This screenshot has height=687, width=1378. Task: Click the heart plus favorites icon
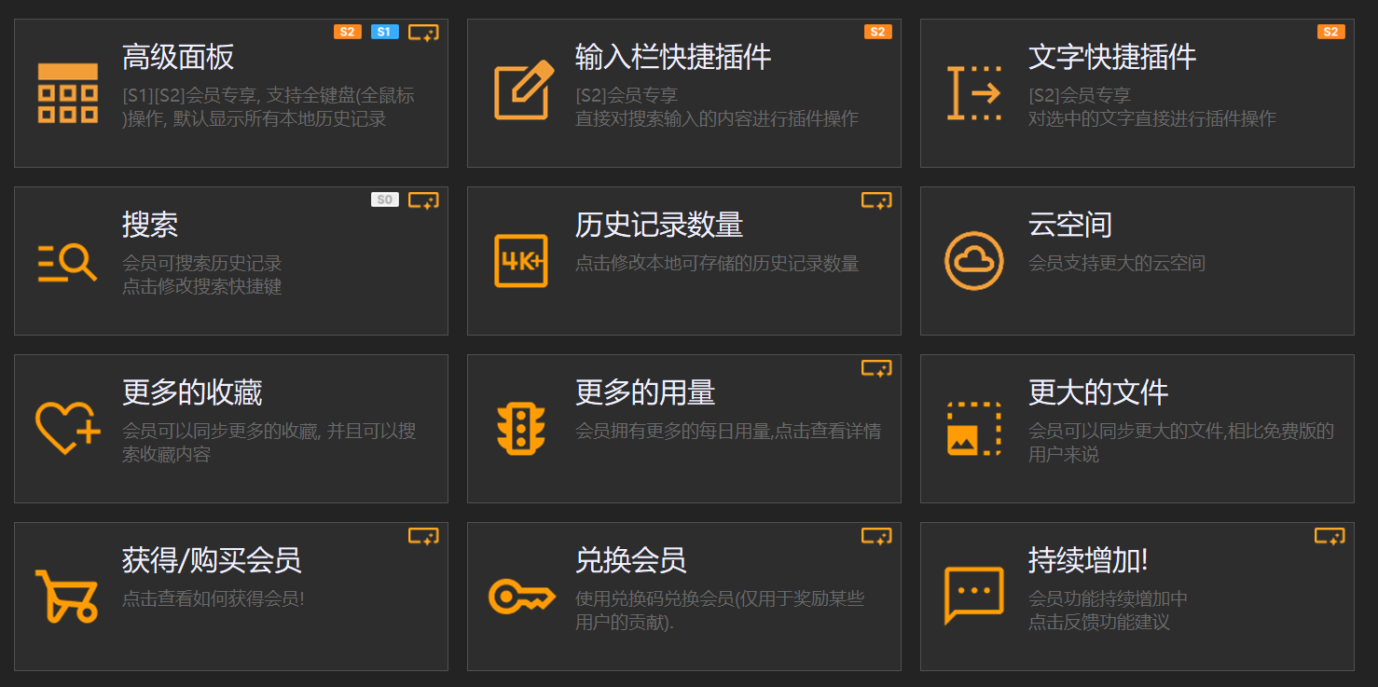(67, 428)
